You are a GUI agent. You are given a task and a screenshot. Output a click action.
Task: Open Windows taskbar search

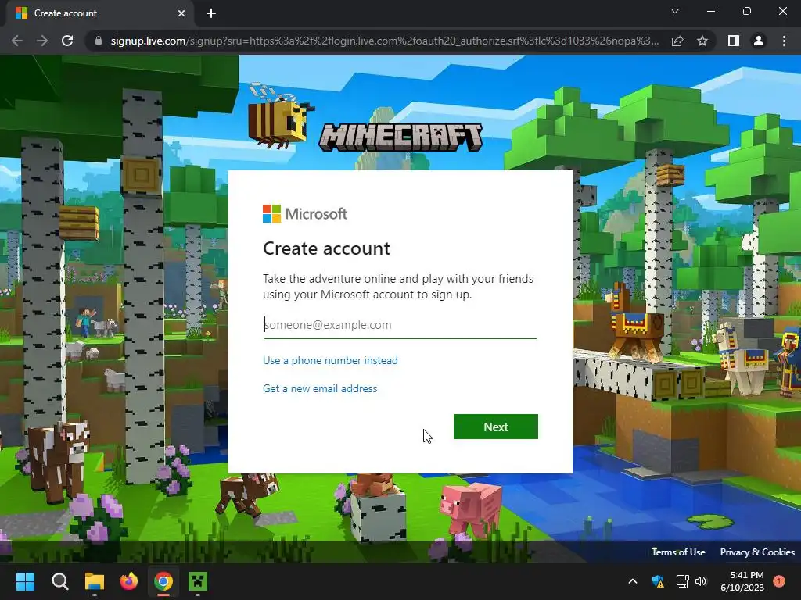coord(59,581)
